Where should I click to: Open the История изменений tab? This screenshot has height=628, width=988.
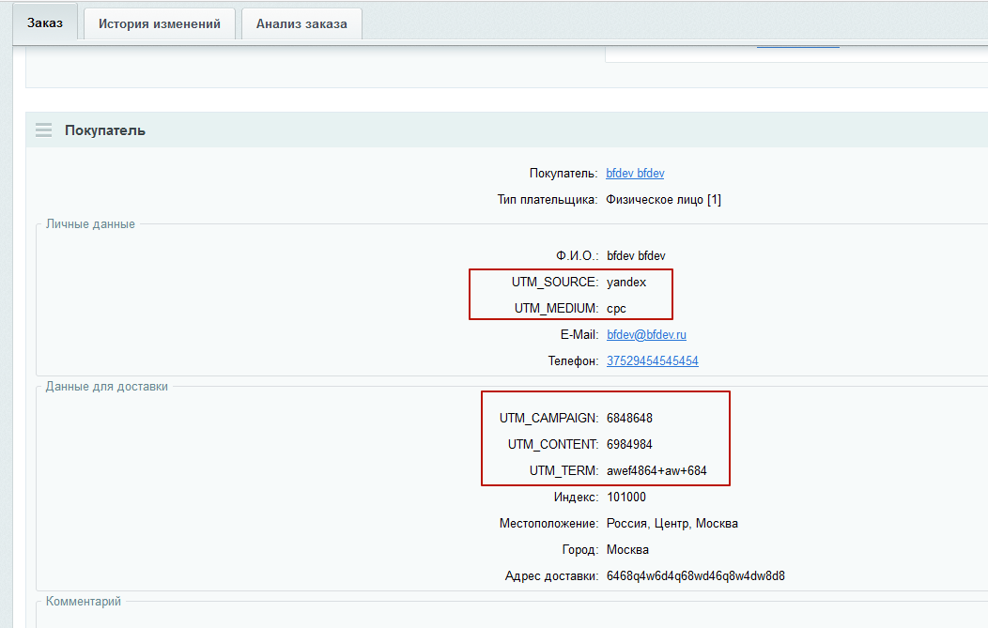click(159, 24)
